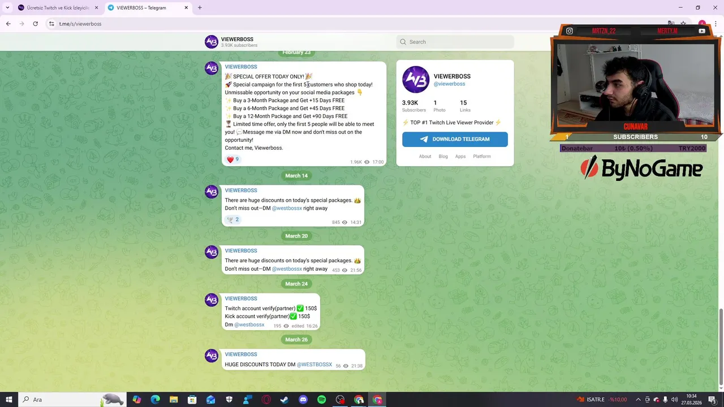Open Microsoft Store from the taskbar

tap(192, 400)
